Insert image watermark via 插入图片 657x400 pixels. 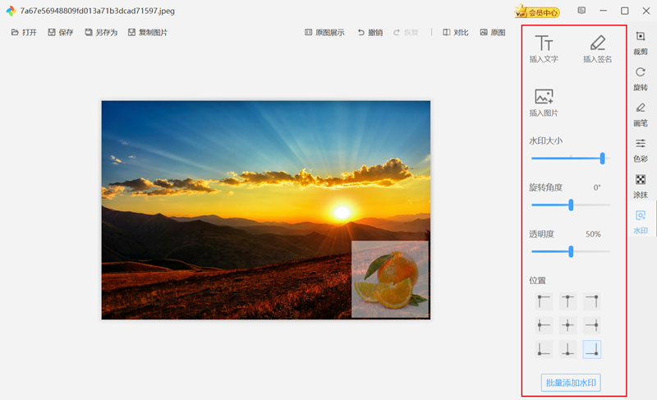coord(544,103)
